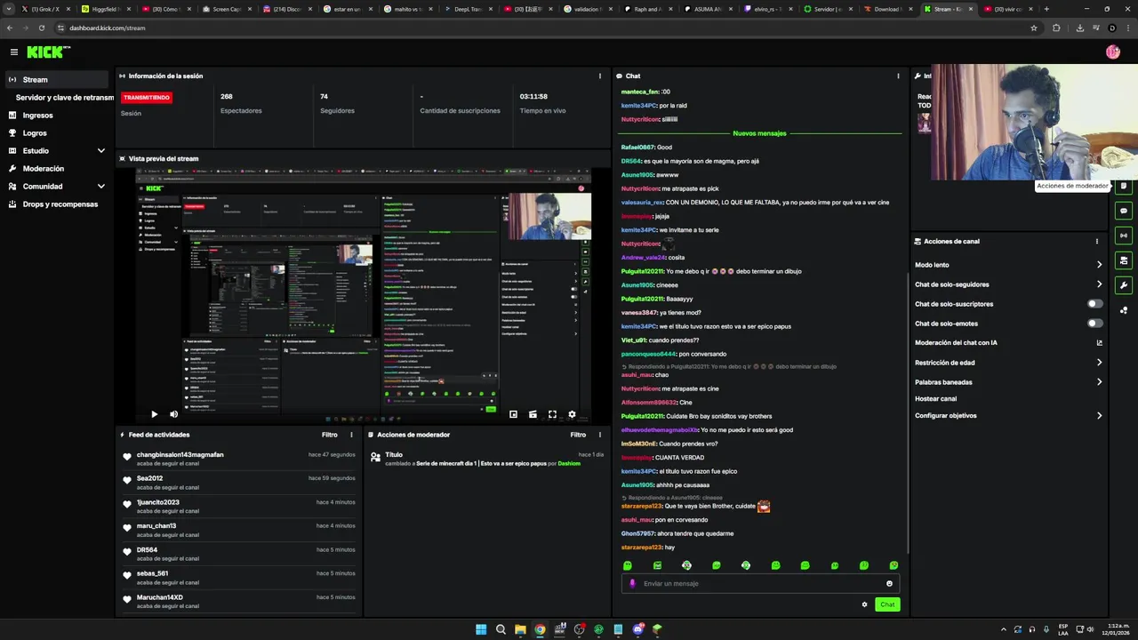
Task: Toggle Chat de solo-suscriptores switch
Action: tap(1095, 304)
